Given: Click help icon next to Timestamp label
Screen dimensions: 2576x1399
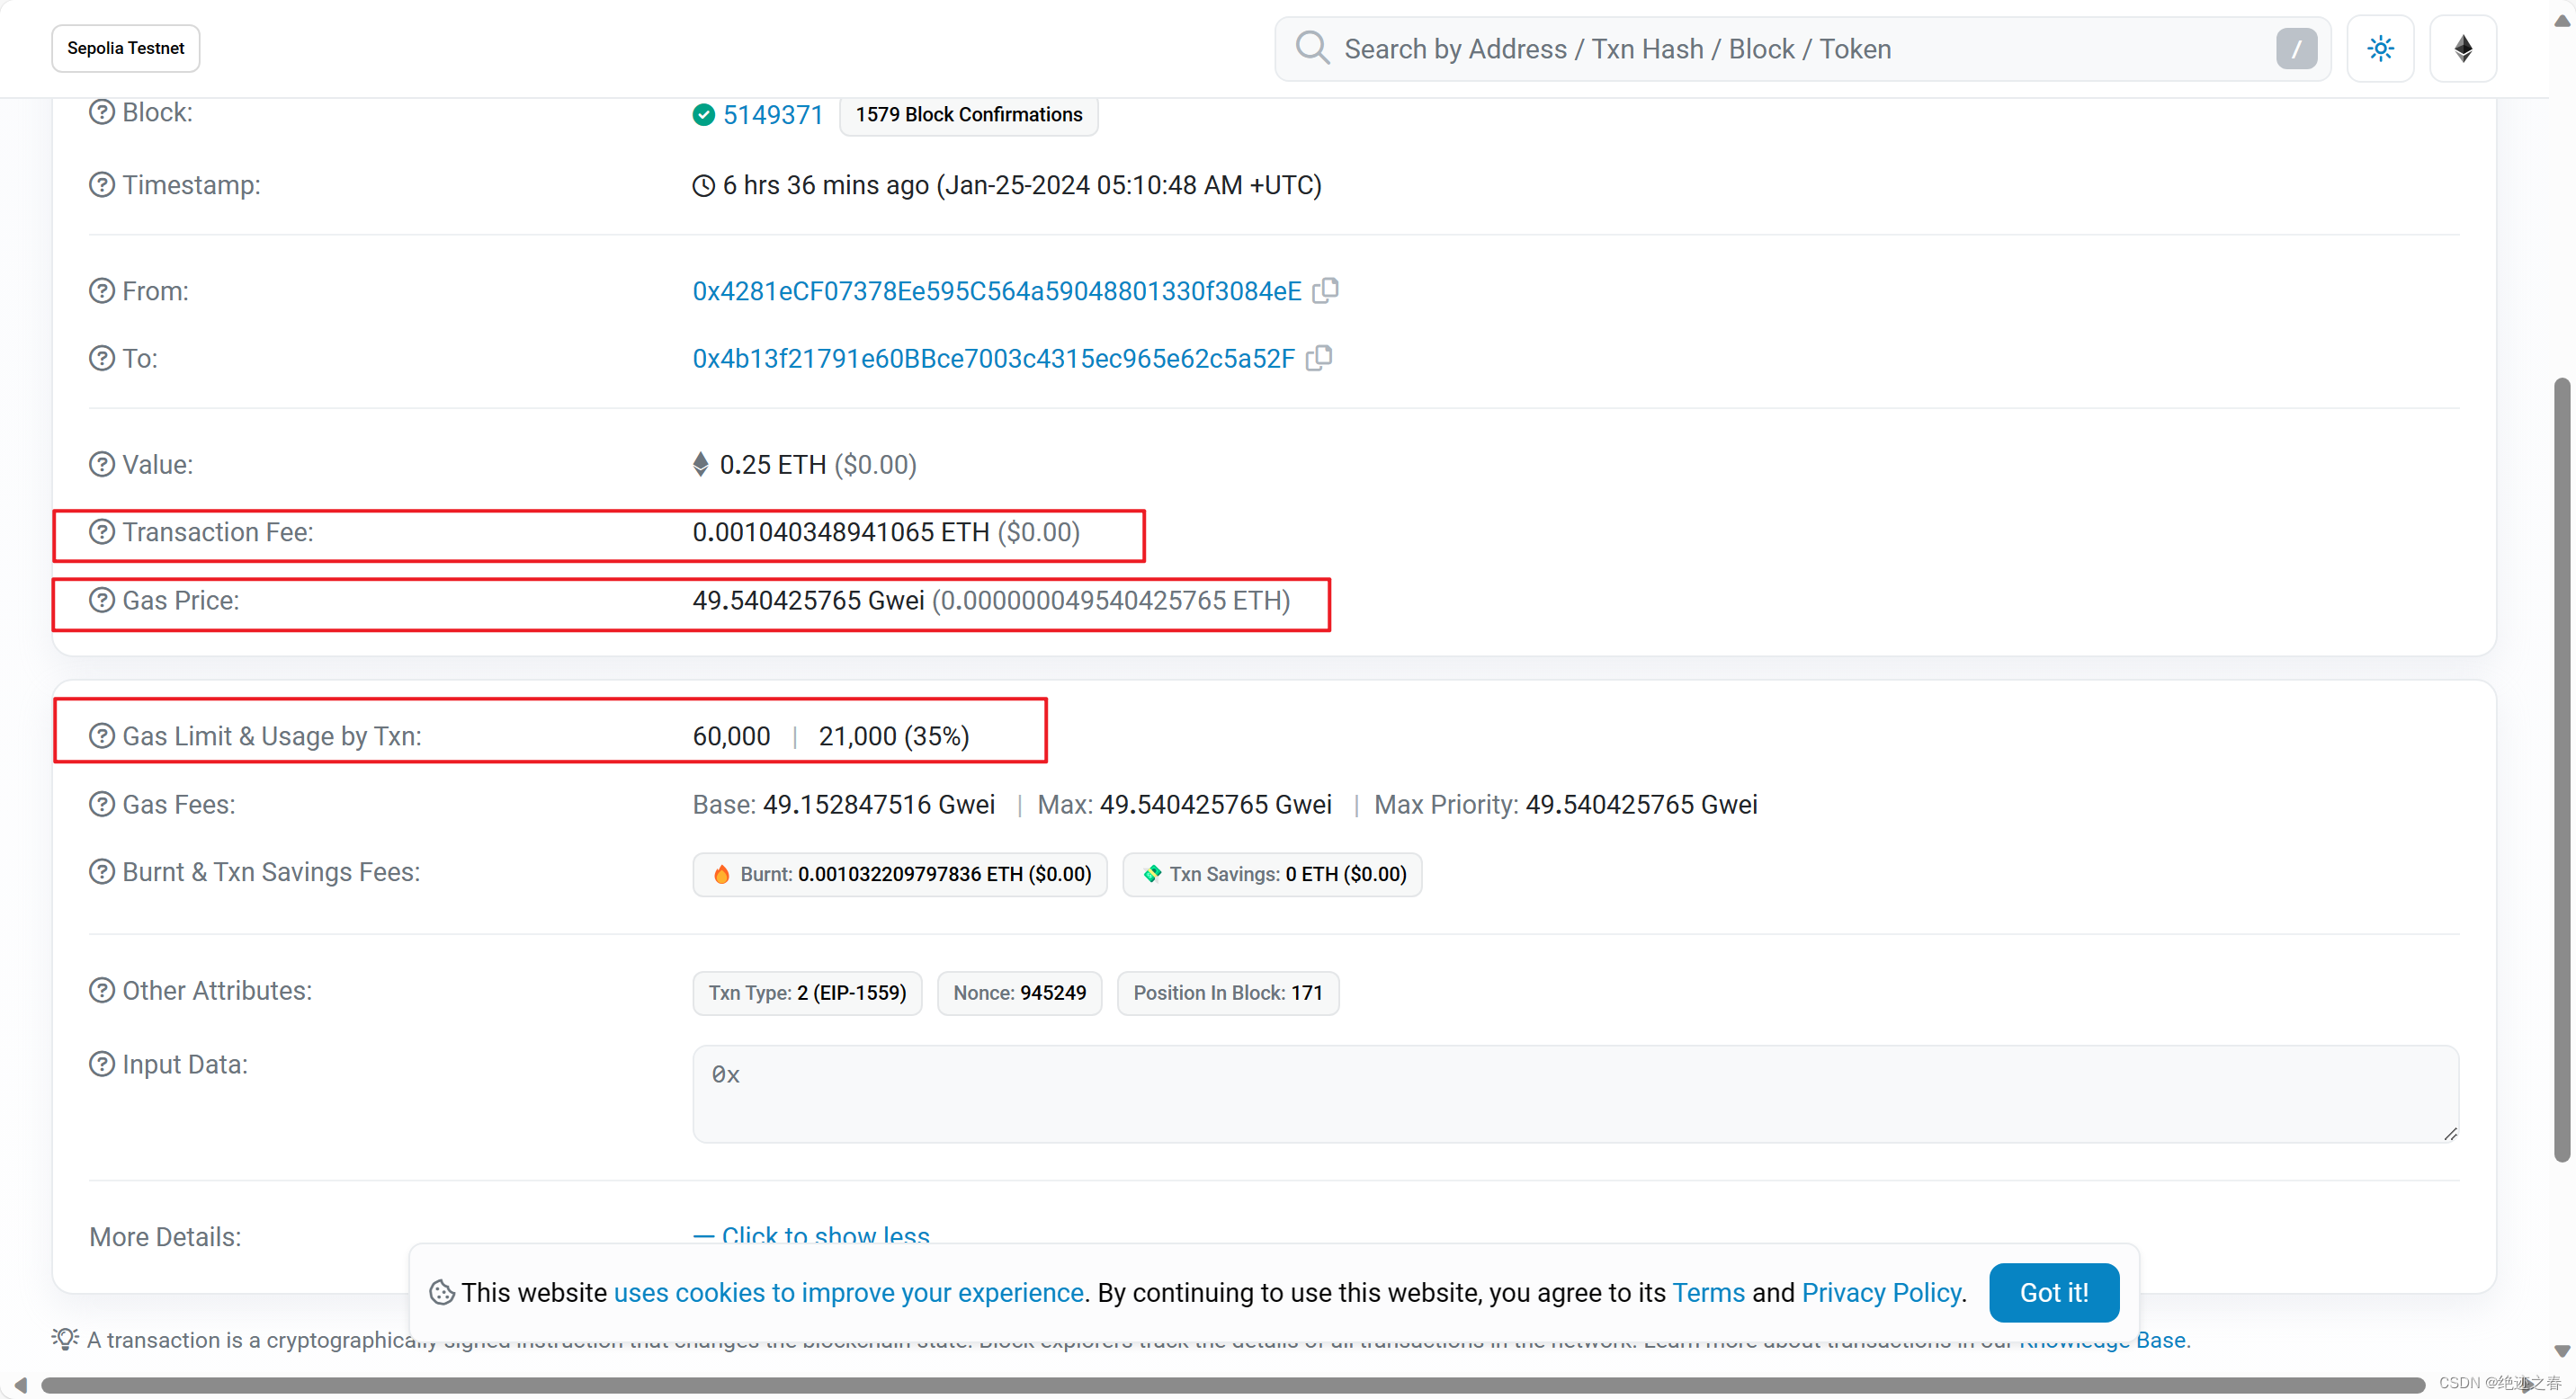Looking at the screenshot, I should [102, 185].
